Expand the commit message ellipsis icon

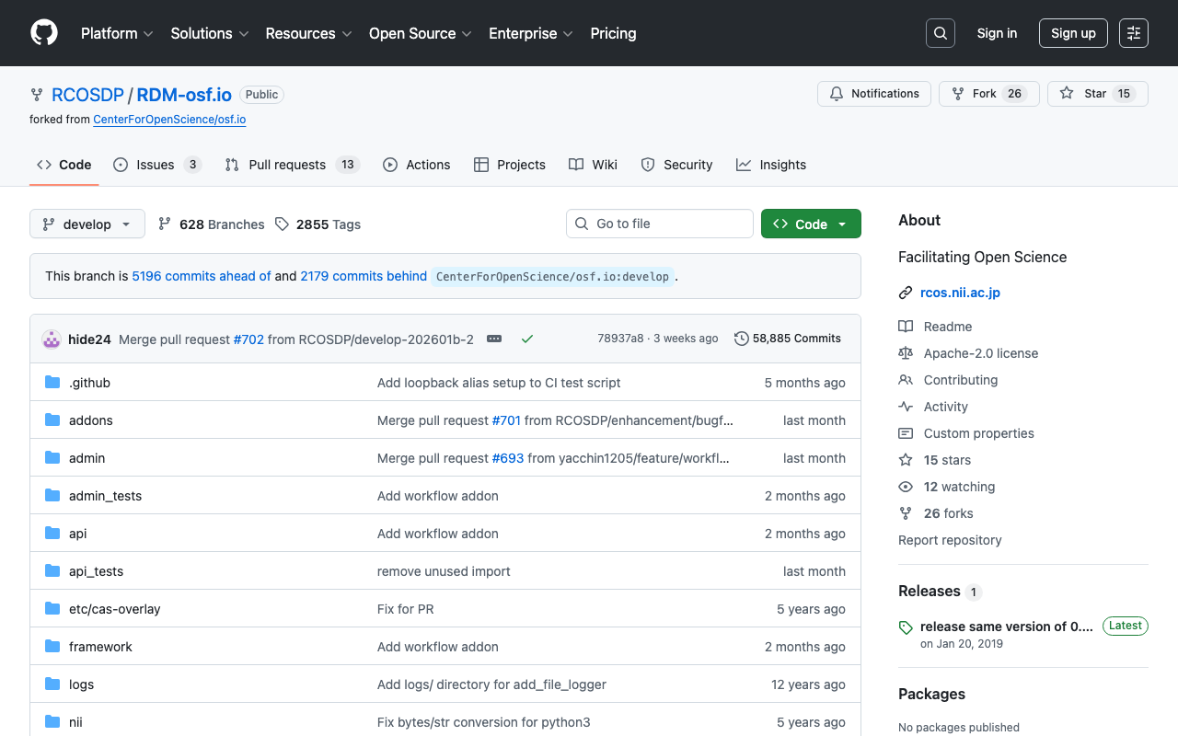[x=494, y=339]
